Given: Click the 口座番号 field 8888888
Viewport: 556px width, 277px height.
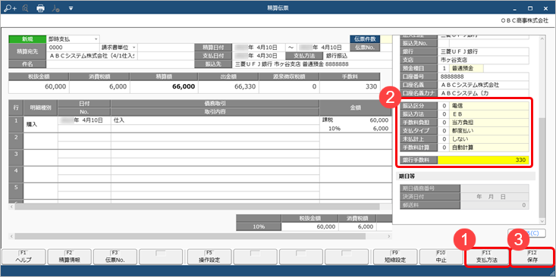Looking at the screenshot, I should [483, 76].
